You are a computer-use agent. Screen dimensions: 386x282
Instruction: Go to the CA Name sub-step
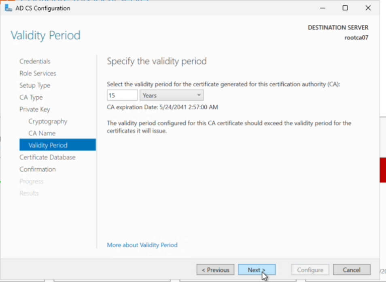pyautogui.click(x=42, y=134)
